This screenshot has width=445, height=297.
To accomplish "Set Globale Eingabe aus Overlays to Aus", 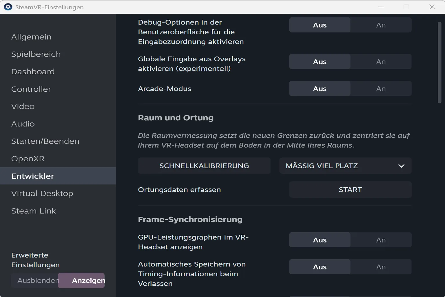I will click(x=320, y=61).
